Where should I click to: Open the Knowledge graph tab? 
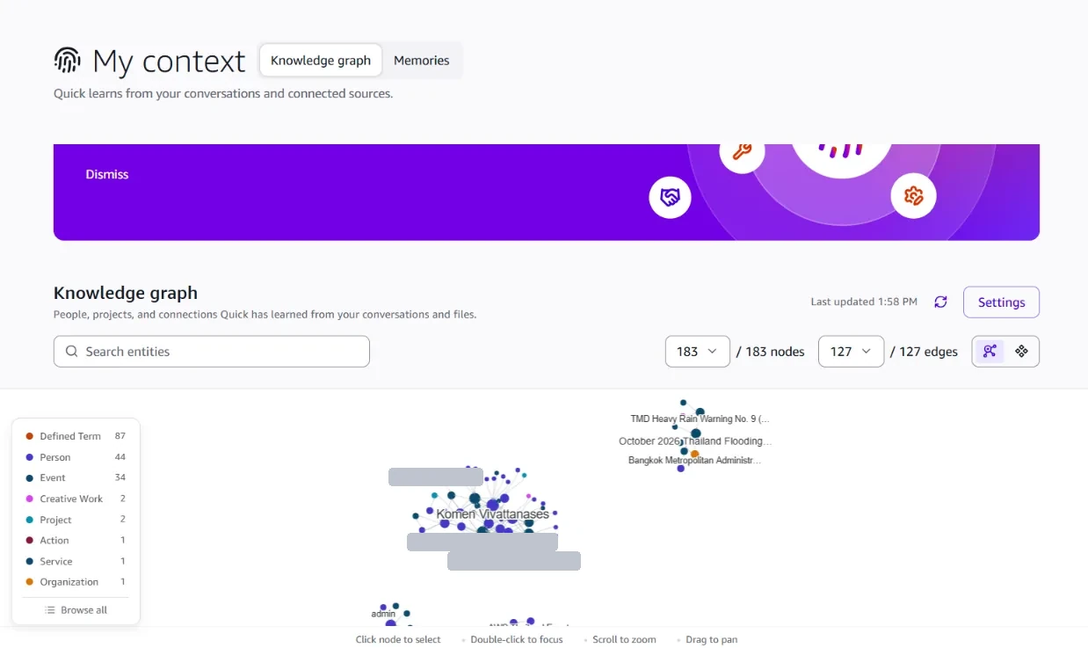point(321,61)
